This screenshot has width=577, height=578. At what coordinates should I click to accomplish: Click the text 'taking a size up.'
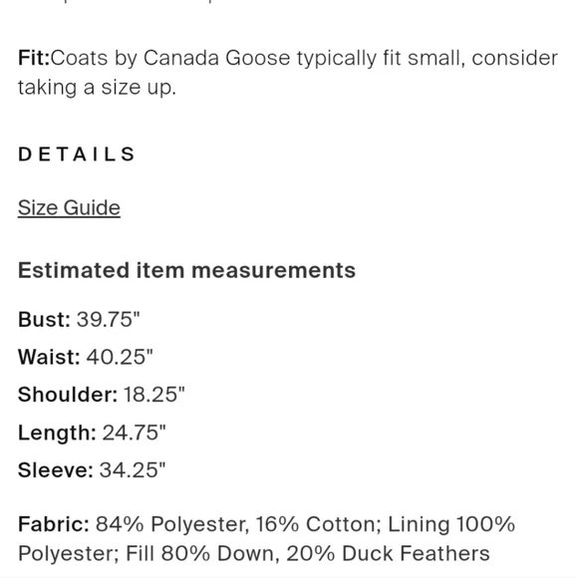[97, 88]
